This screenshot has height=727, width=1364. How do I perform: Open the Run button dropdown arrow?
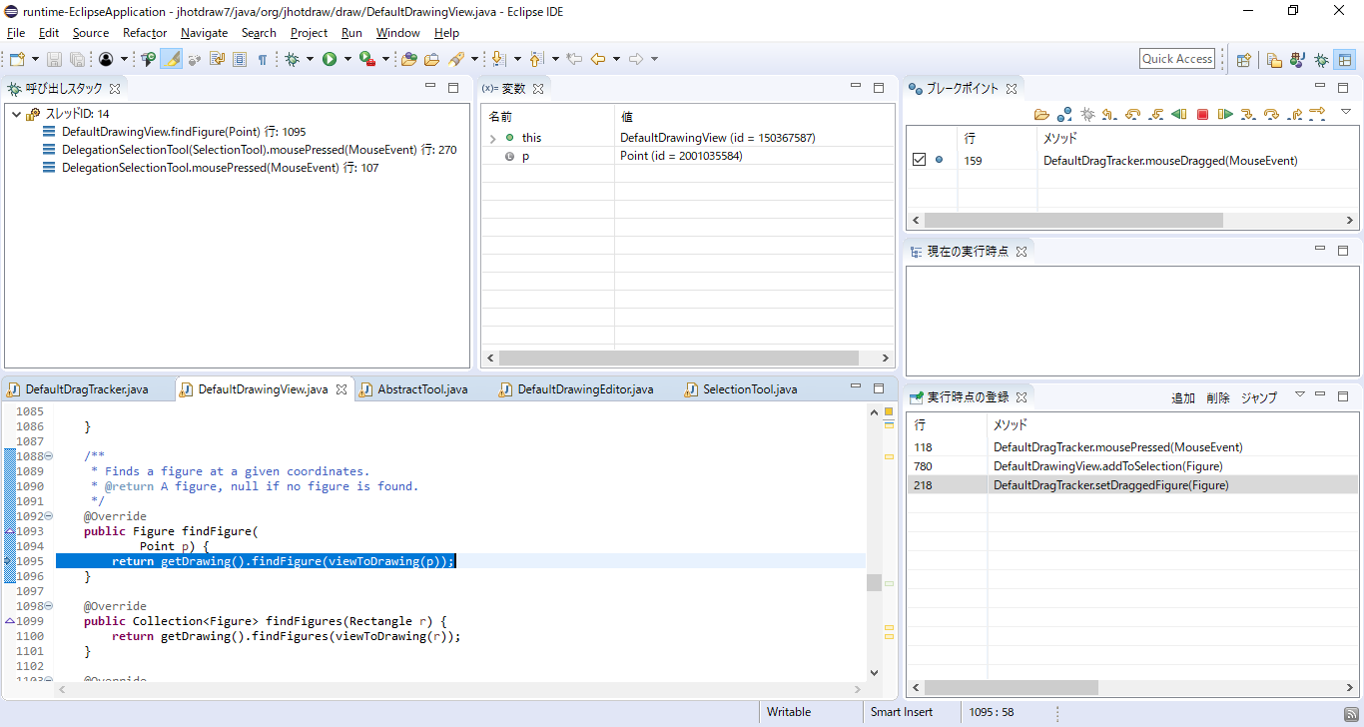[x=347, y=59]
